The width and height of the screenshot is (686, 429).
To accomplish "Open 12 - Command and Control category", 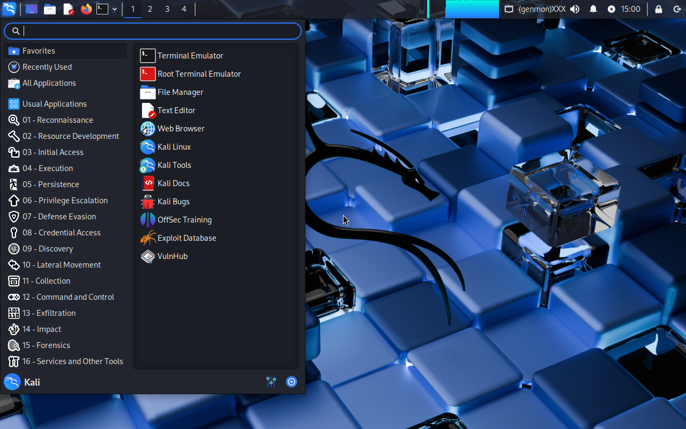I will 65,297.
